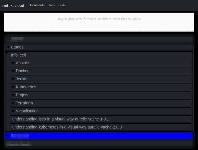Viewport: 198px width, 150px height.
Task: Open the Users tab
Action: 51,5
